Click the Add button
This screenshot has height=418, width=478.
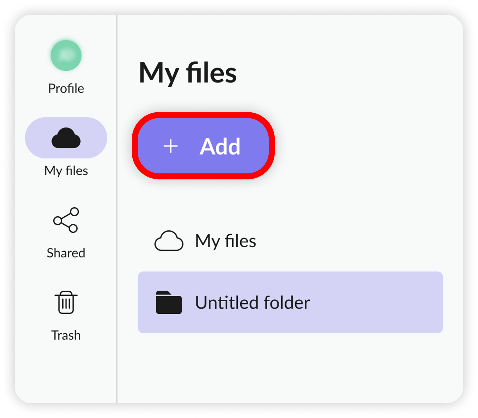coord(203,146)
